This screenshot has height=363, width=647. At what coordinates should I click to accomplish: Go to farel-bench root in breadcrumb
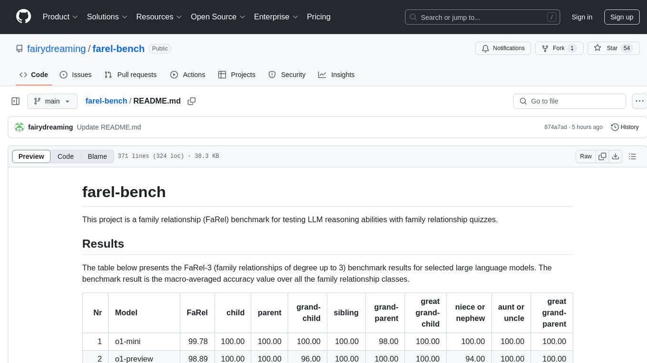coord(106,101)
